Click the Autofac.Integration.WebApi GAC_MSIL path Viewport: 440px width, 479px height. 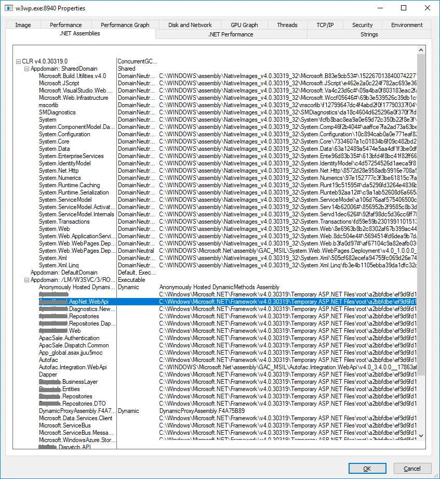[x=288, y=367]
